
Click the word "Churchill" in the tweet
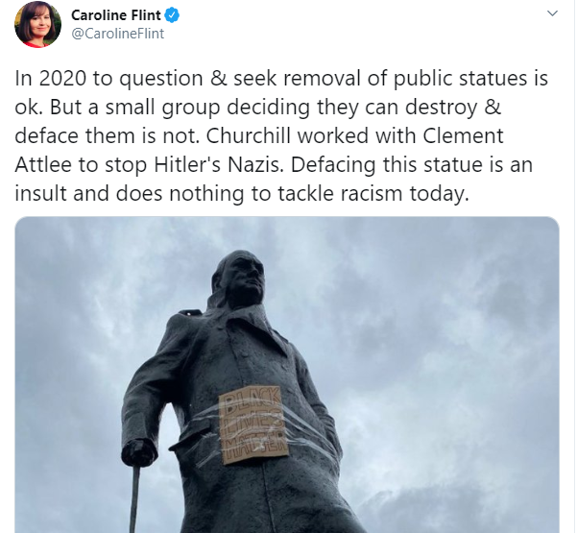(249, 135)
